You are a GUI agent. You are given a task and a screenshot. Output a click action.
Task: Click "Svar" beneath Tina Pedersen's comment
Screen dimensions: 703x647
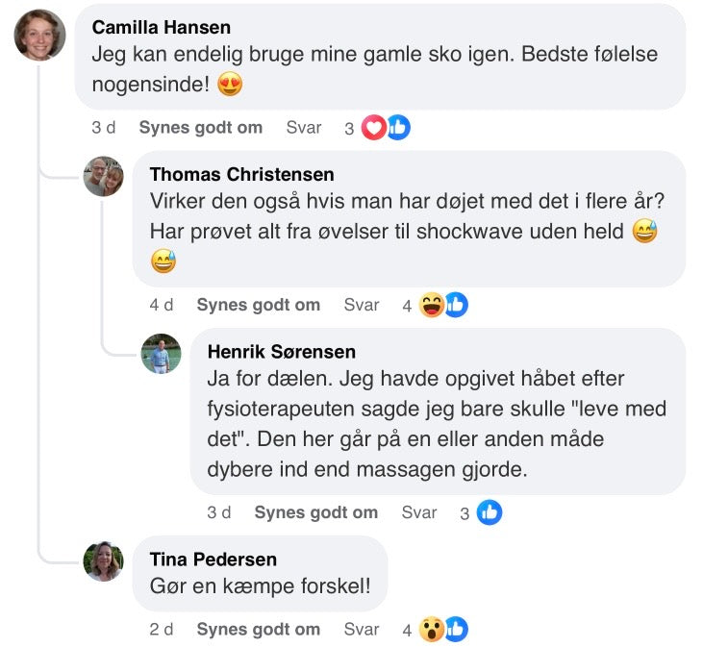(362, 630)
